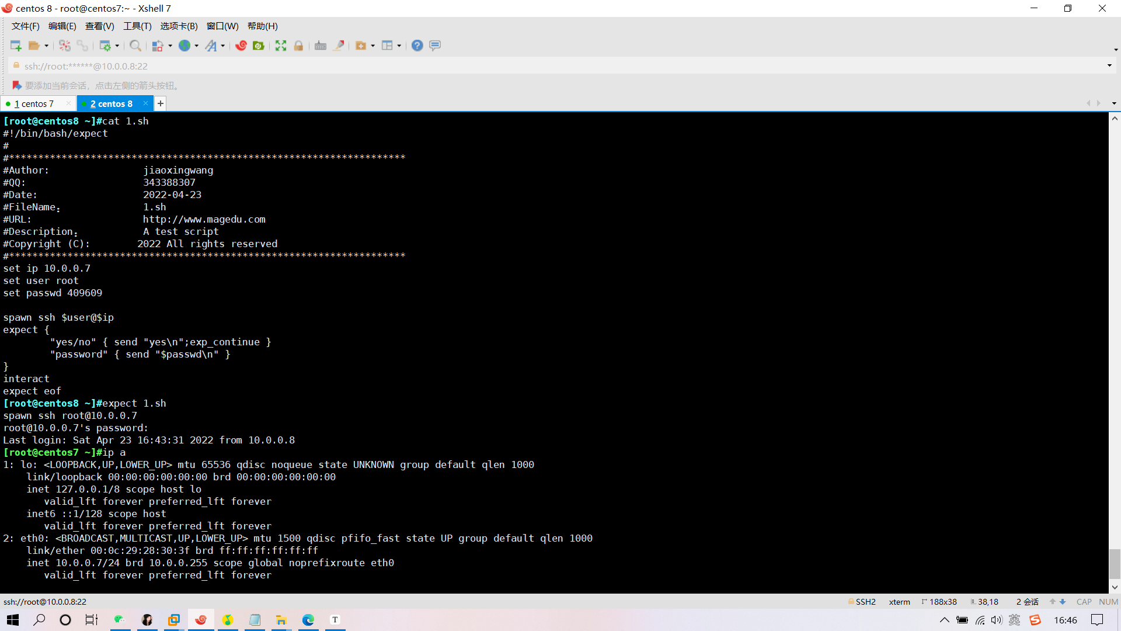This screenshot has width=1121, height=631.
Task: Open Microsoft Edge from the taskbar
Action: pyautogui.click(x=308, y=620)
